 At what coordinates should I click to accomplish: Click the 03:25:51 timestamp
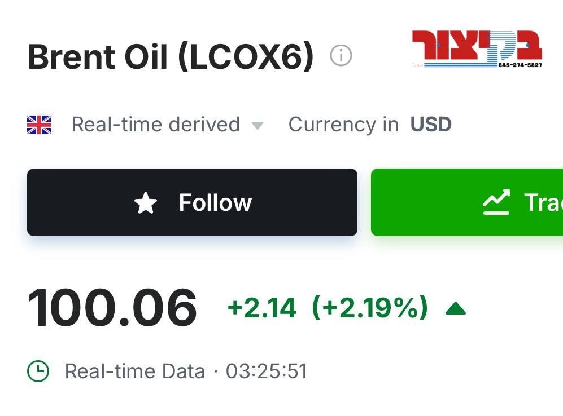pyautogui.click(x=267, y=371)
